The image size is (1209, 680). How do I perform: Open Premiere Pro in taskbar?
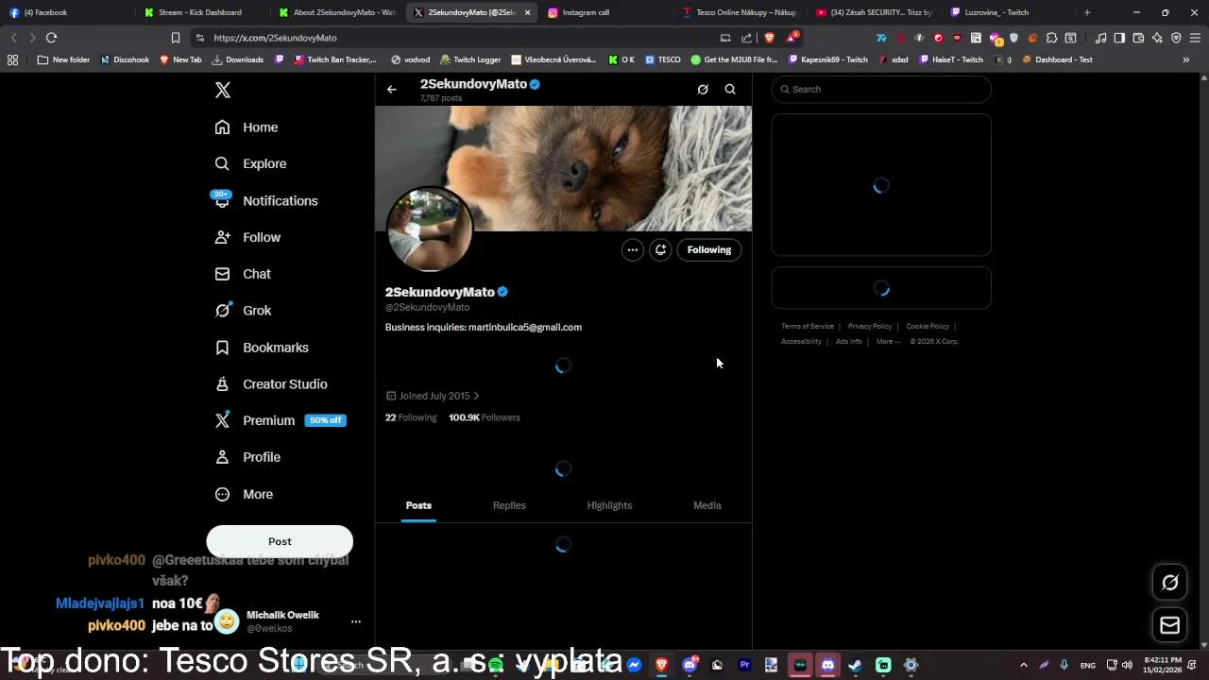(x=744, y=665)
